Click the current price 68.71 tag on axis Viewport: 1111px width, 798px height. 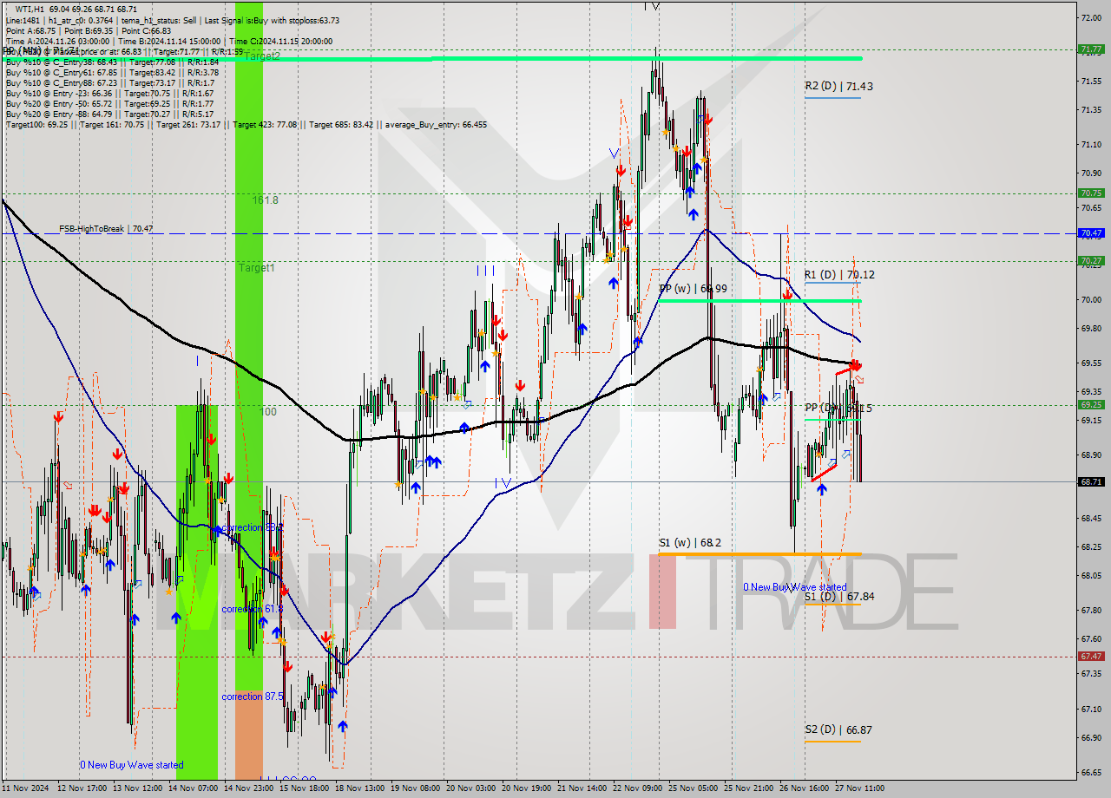pos(1091,481)
